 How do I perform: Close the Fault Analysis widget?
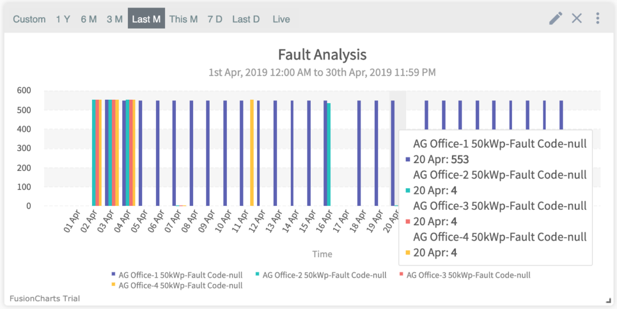pyautogui.click(x=577, y=18)
